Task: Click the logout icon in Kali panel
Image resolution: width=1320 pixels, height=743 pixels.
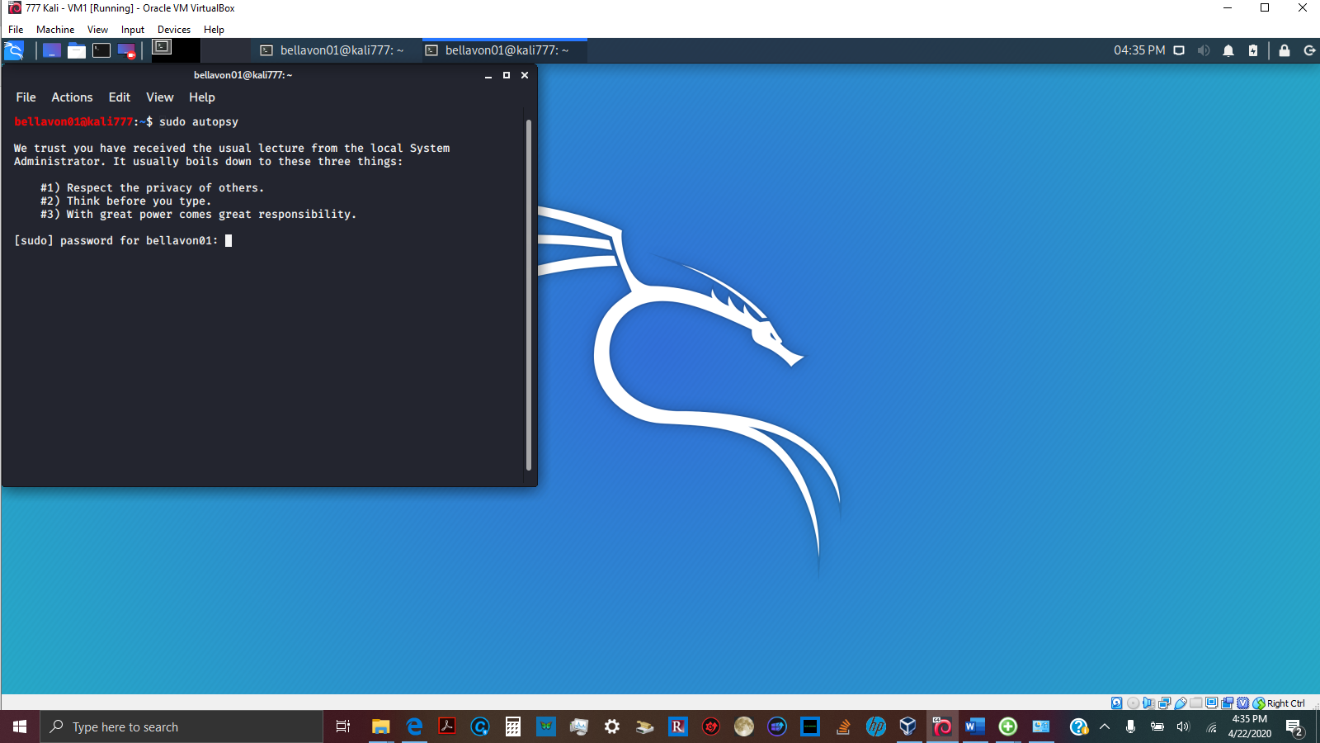Action: (x=1309, y=50)
